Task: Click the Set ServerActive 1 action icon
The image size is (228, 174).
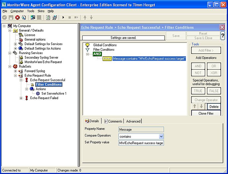Action: click(x=38, y=93)
